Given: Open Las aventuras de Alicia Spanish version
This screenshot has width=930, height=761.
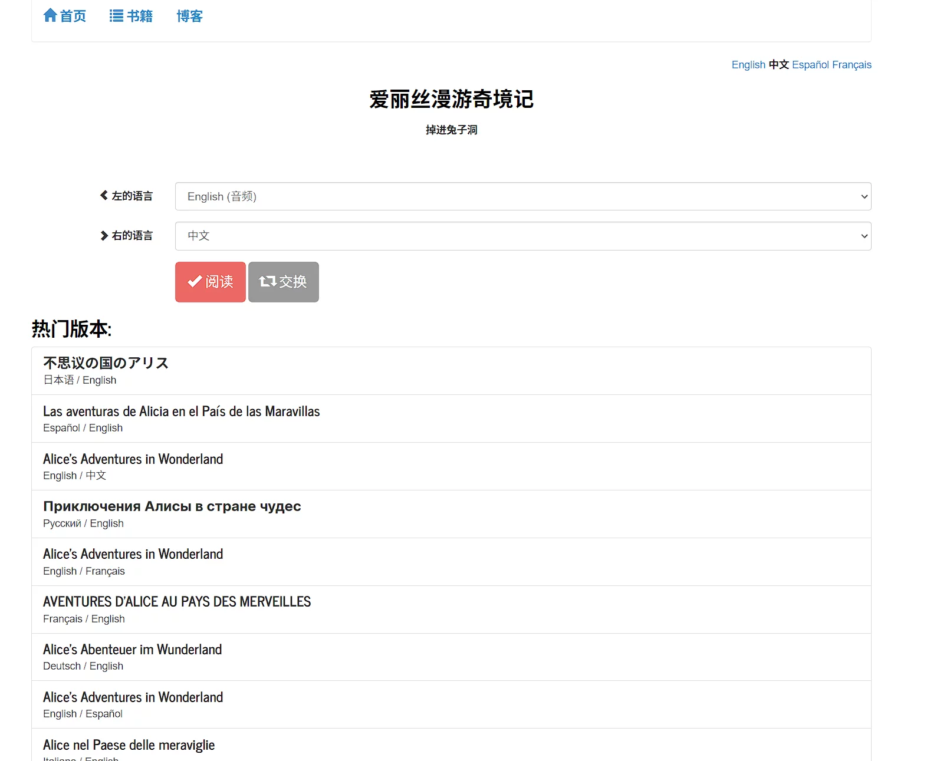Looking at the screenshot, I should pyautogui.click(x=181, y=411).
